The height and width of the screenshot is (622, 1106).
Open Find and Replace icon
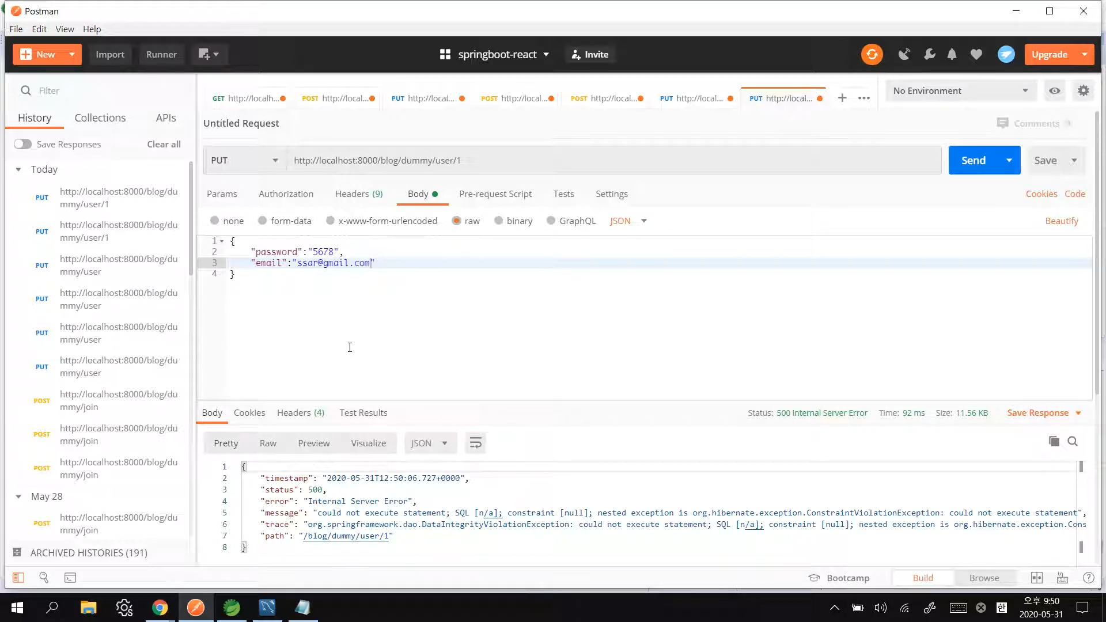(44, 578)
